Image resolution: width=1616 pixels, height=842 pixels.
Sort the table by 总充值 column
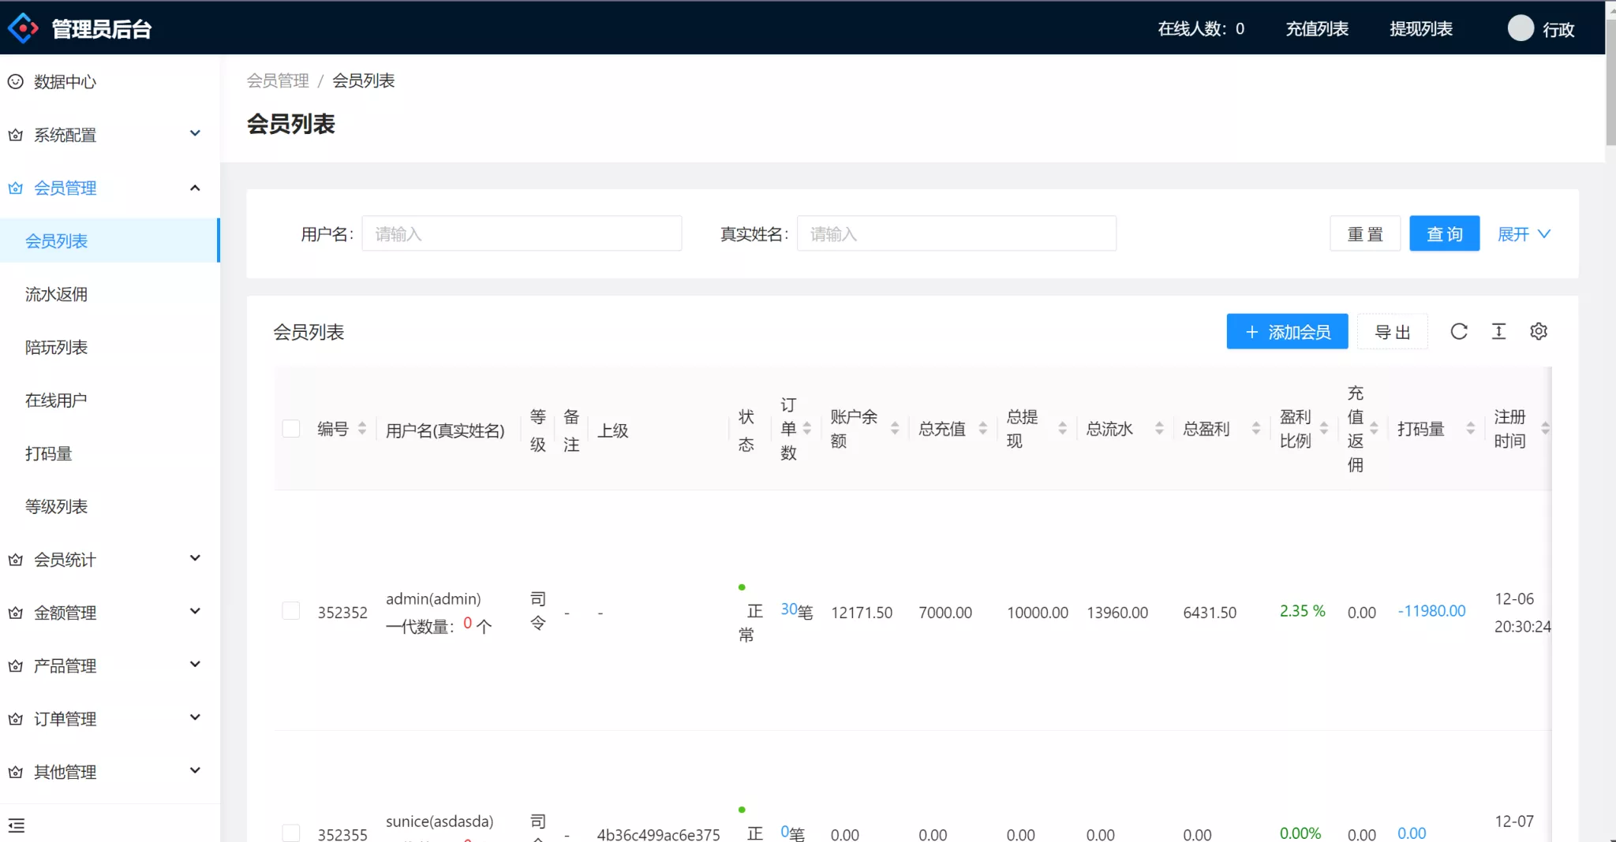coord(983,428)
